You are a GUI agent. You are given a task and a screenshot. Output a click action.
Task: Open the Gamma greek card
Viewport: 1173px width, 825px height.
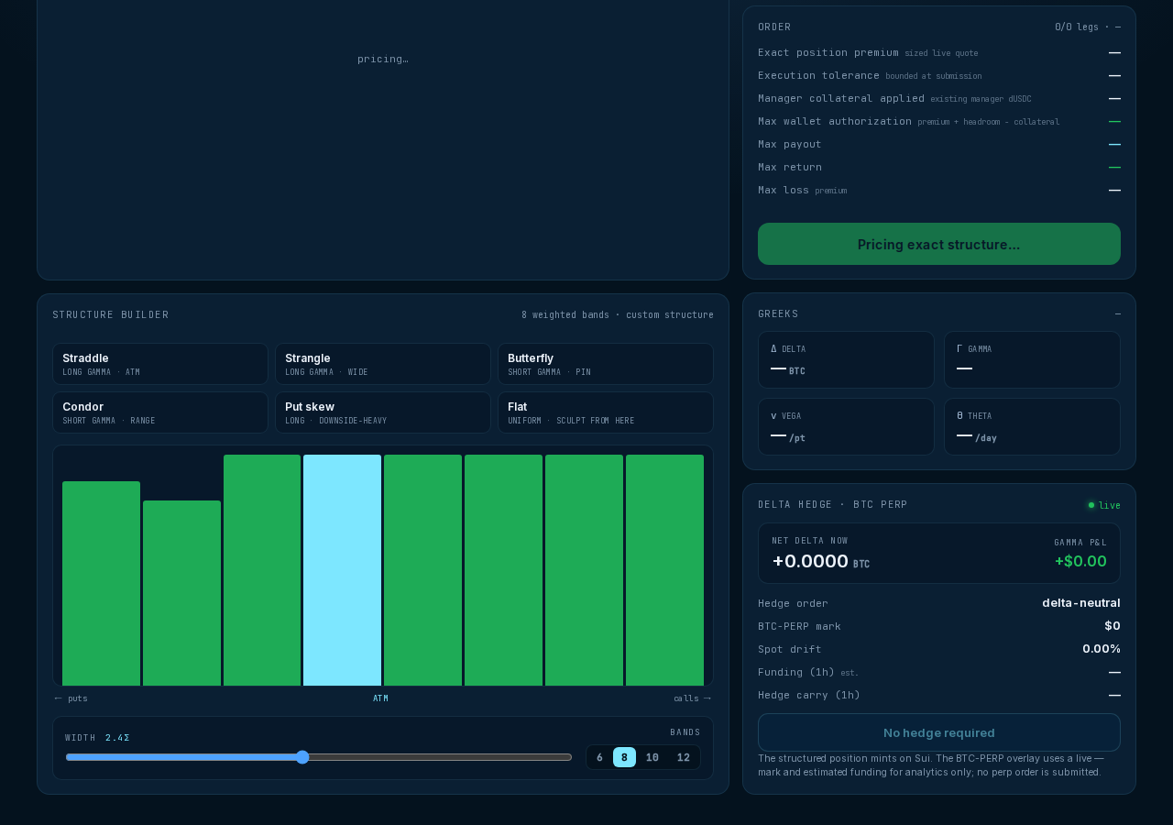click(1032, 359)
